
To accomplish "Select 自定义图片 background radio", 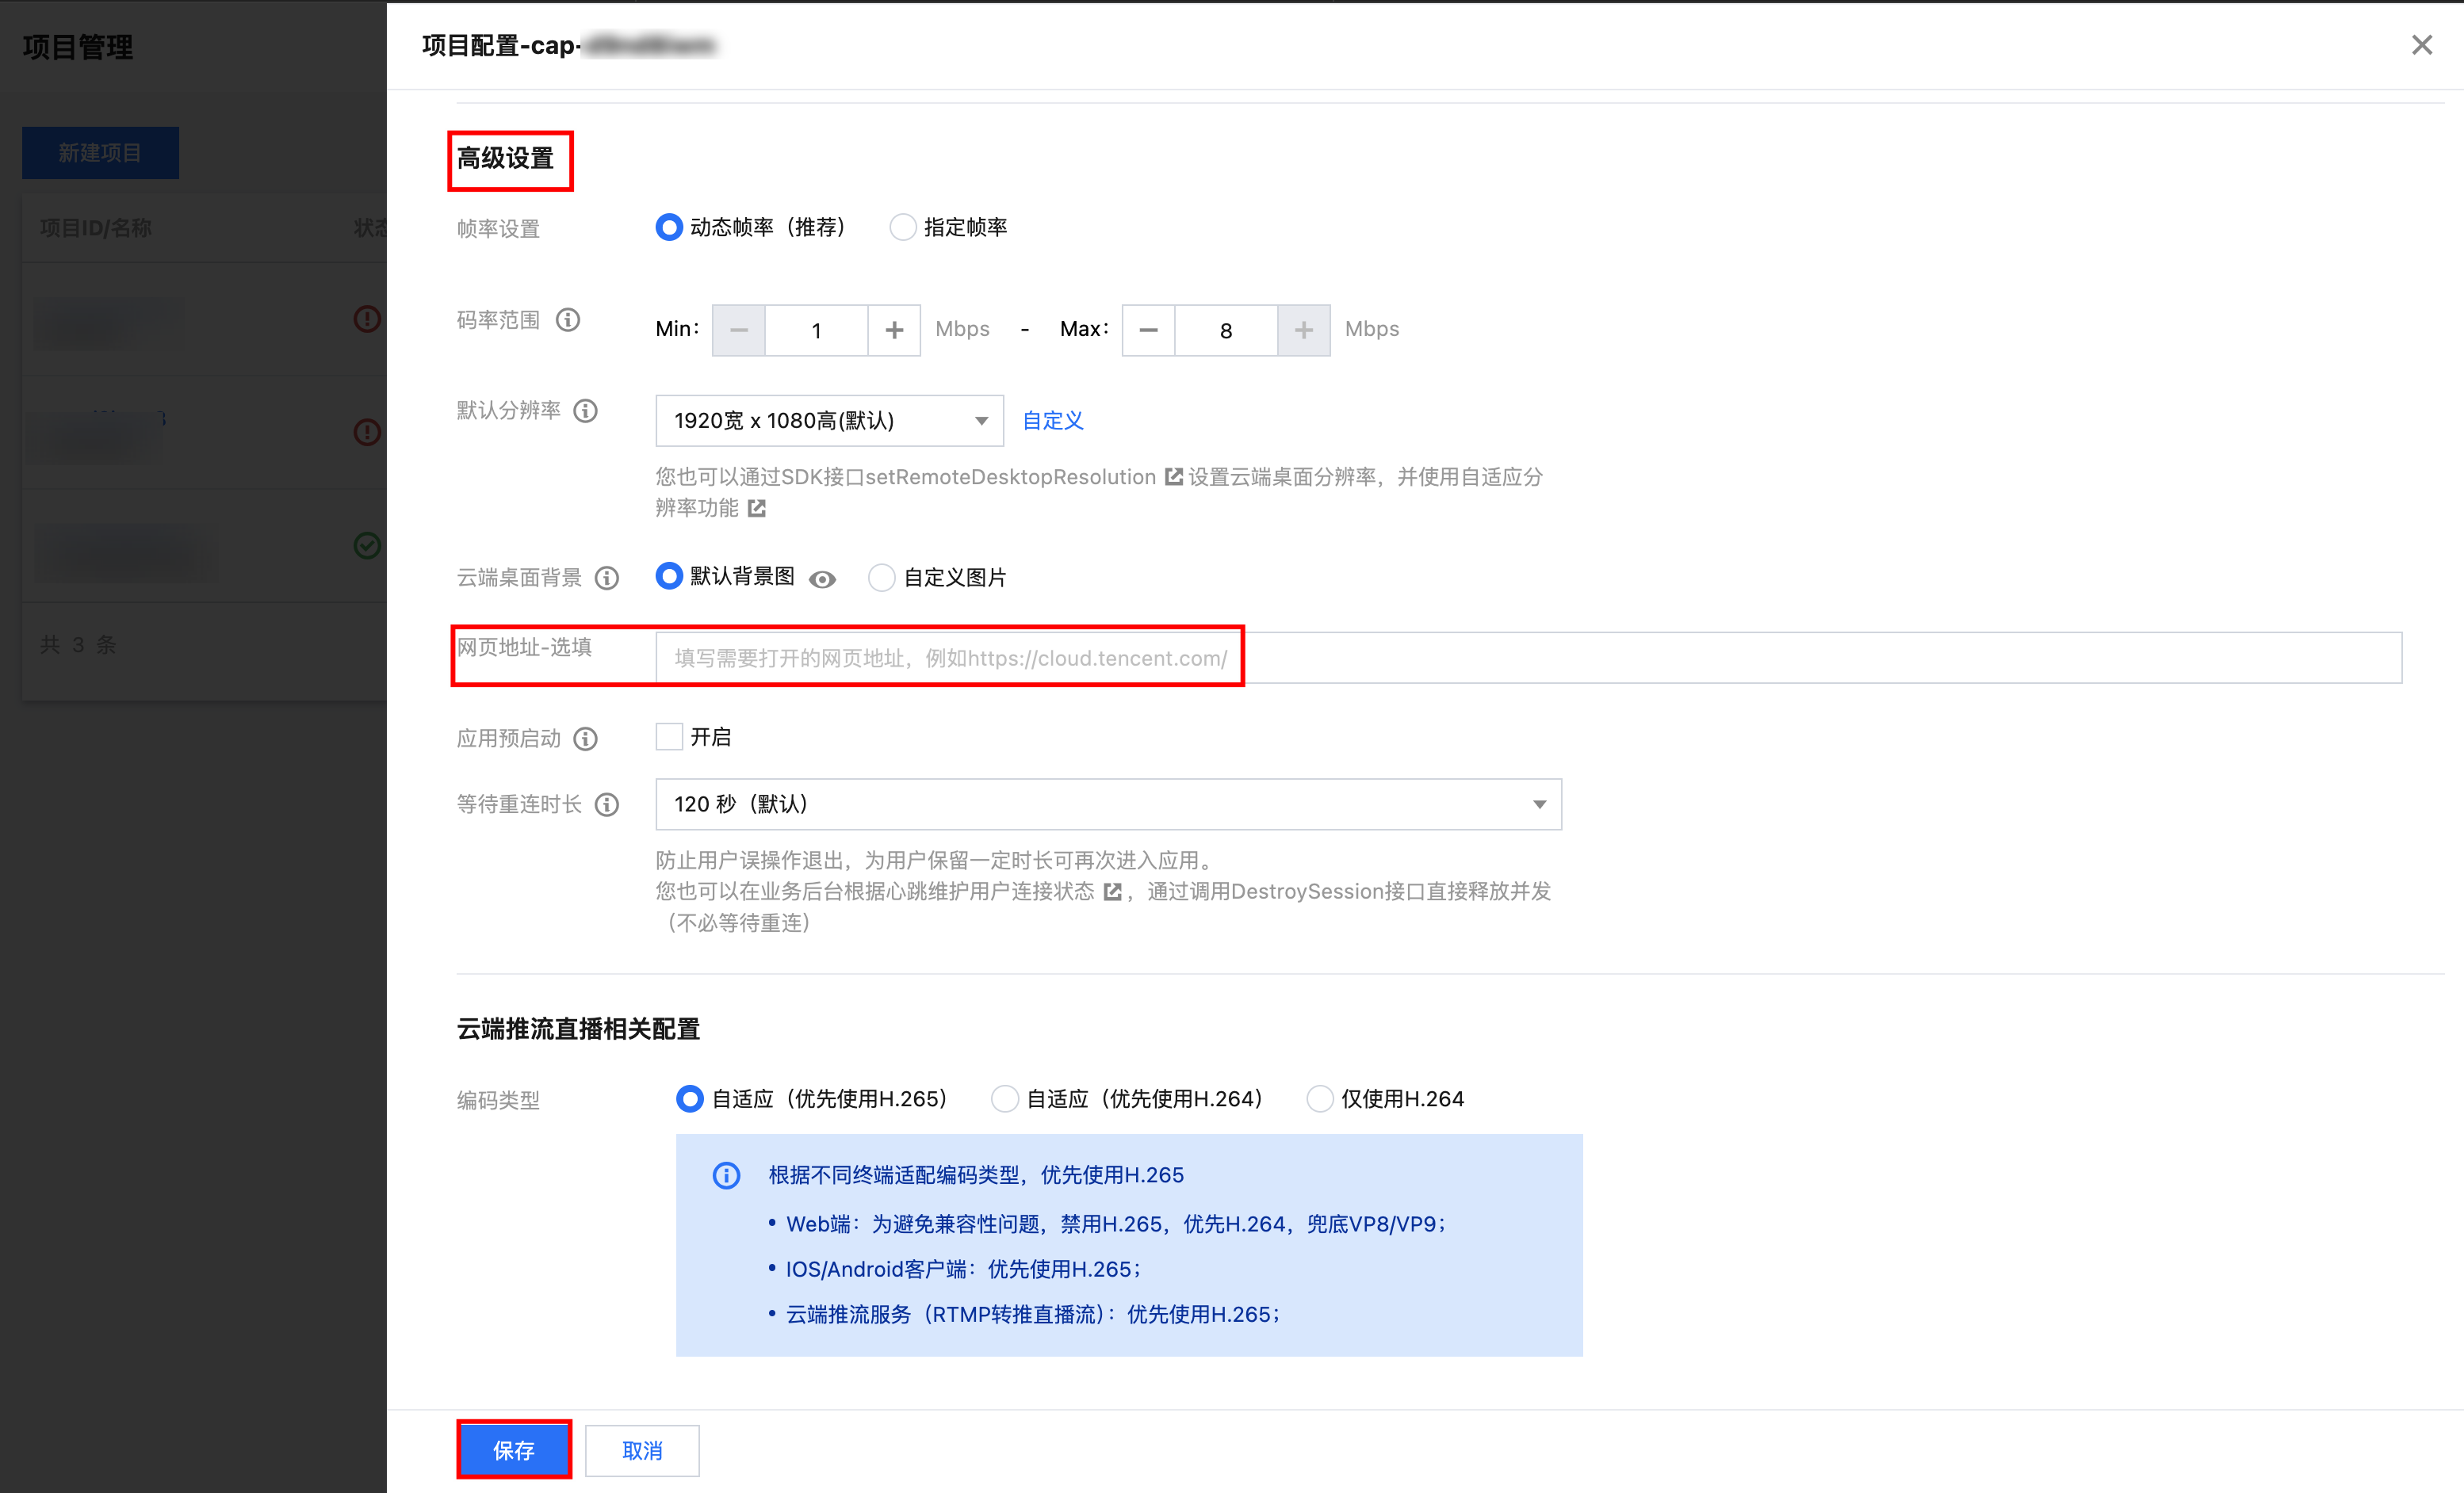I will [x=881, y=578].
